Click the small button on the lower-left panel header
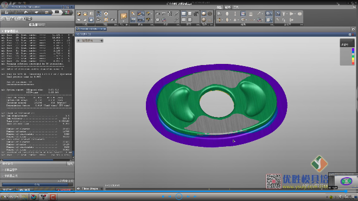This screenshot has height=201, width=358. click(x=69, y=164)
